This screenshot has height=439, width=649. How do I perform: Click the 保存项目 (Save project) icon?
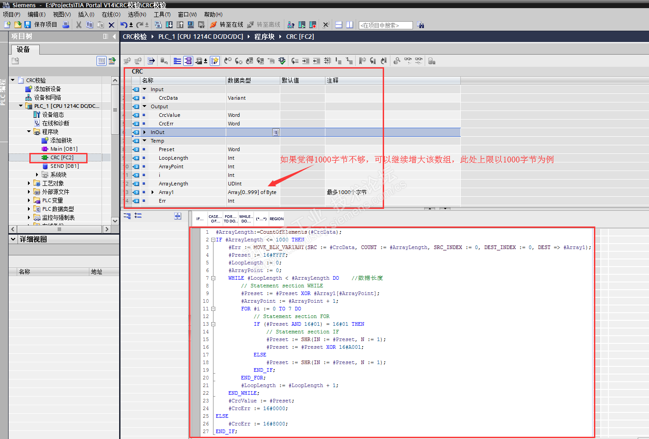click(x=28, y=25)
